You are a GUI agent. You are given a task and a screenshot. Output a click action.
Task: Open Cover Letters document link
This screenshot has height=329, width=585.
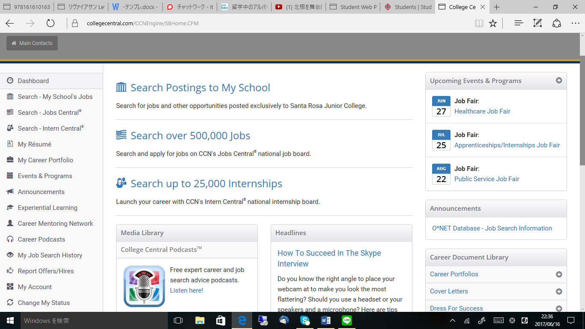tap(449, 291)
